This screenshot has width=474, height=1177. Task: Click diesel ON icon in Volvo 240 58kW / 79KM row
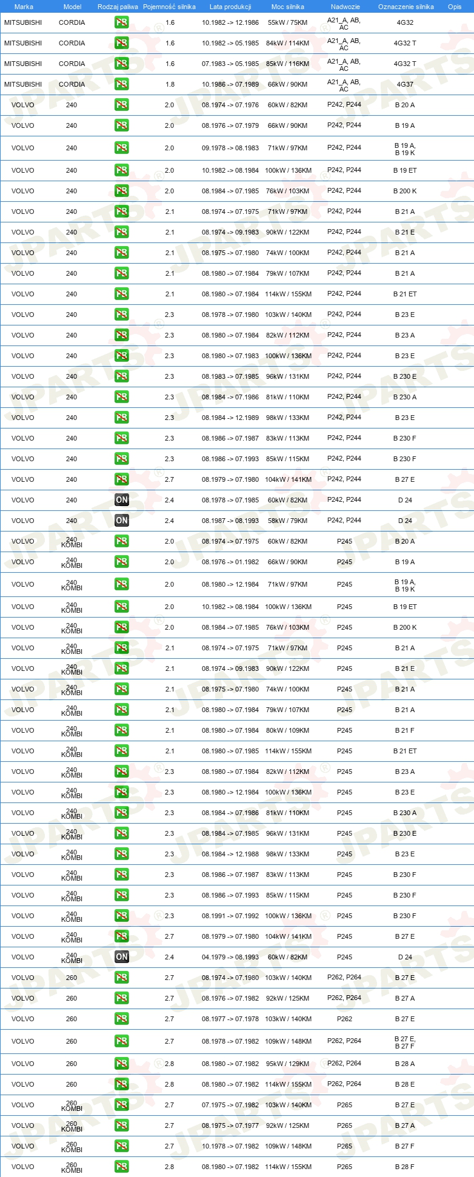pyautogui.click(x=121, y=521)
